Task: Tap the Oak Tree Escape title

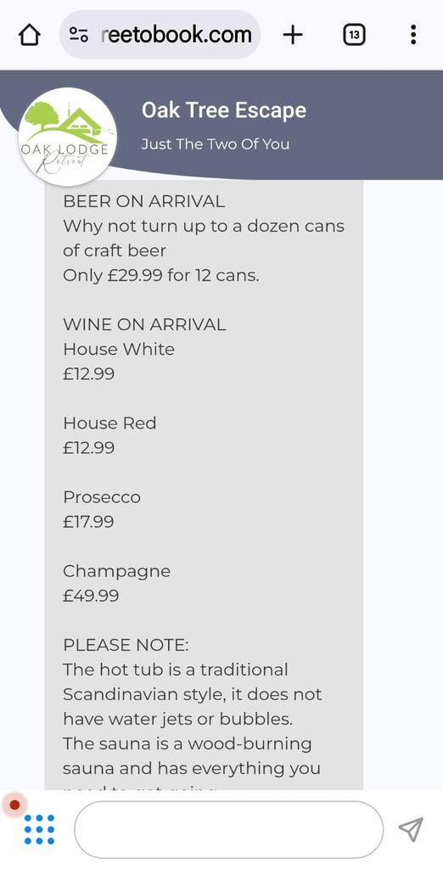Action: pos(223,110)
